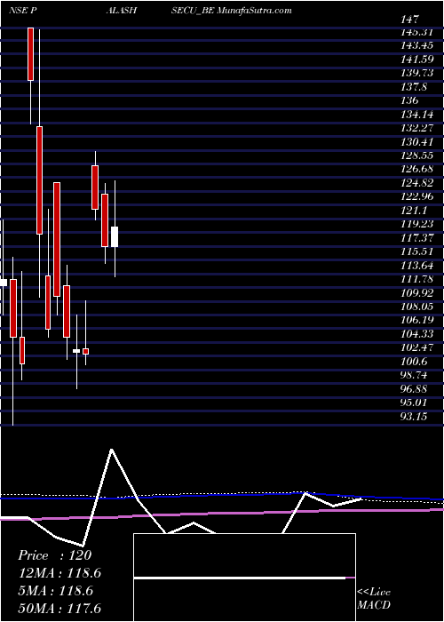Select the 95.01 axis label

click(x=414, y=403)
